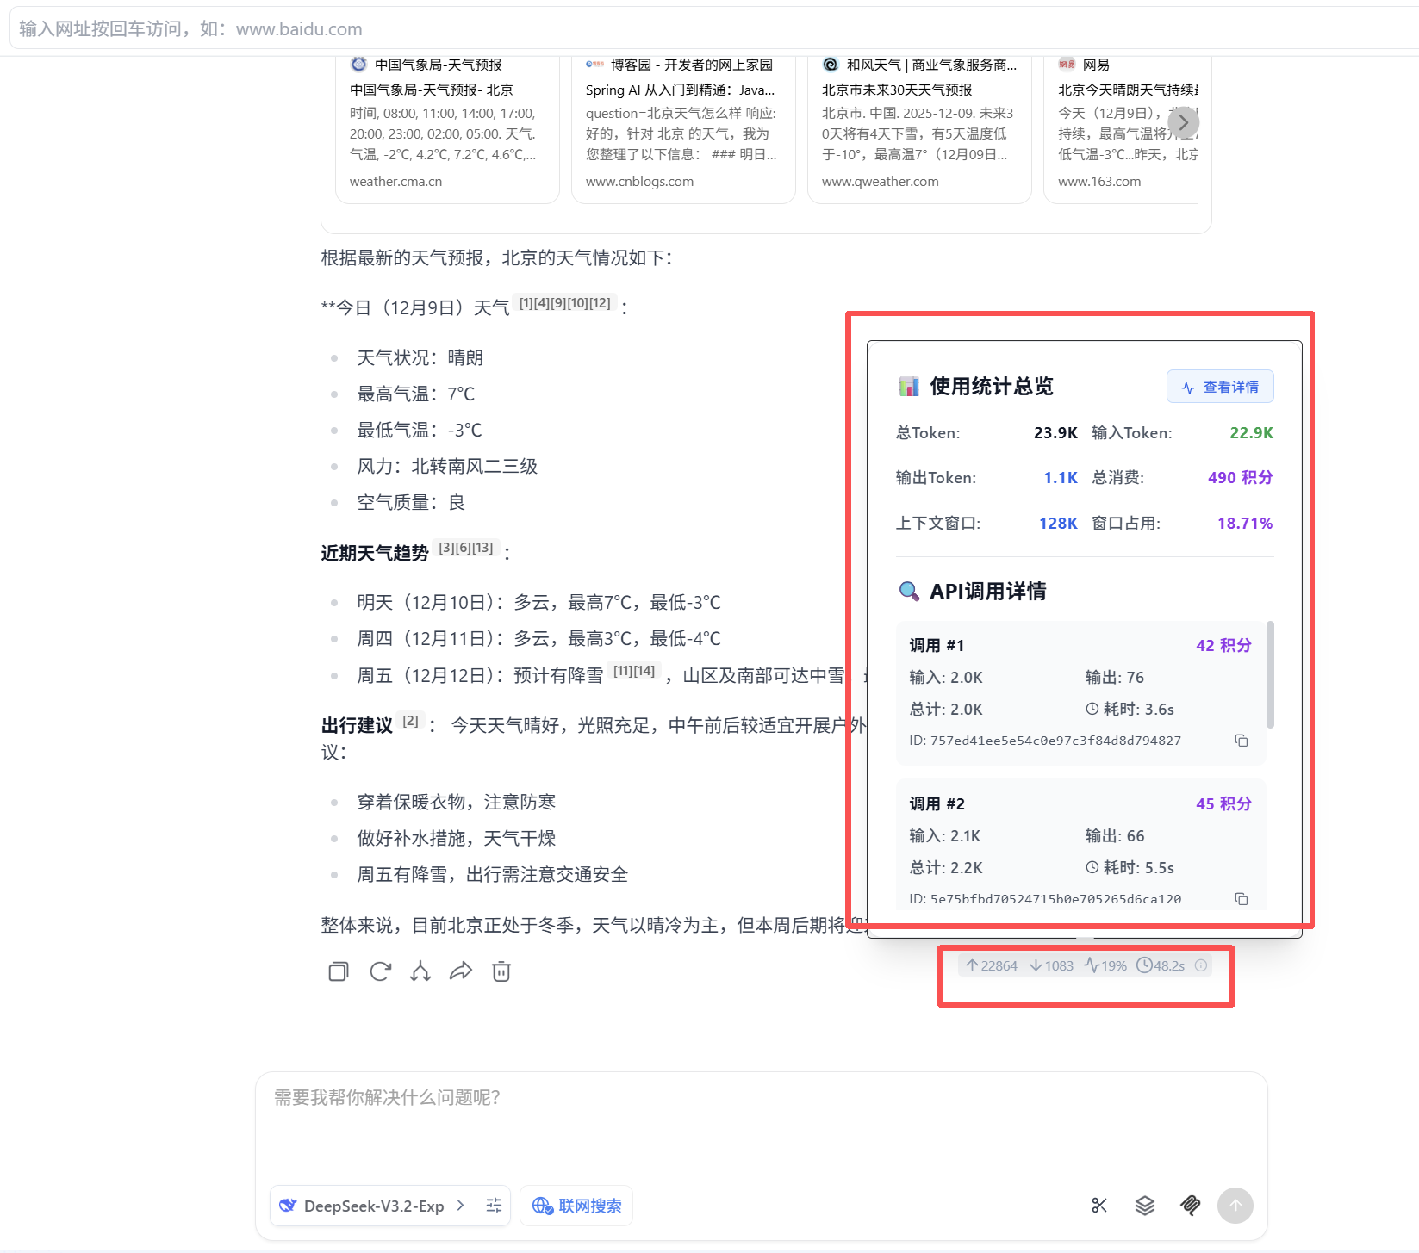Click the scissors icon in input toolbar
1419x1253 pixels.
[x=1099, y=1206]
